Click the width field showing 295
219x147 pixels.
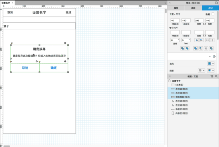coord(199,21)
